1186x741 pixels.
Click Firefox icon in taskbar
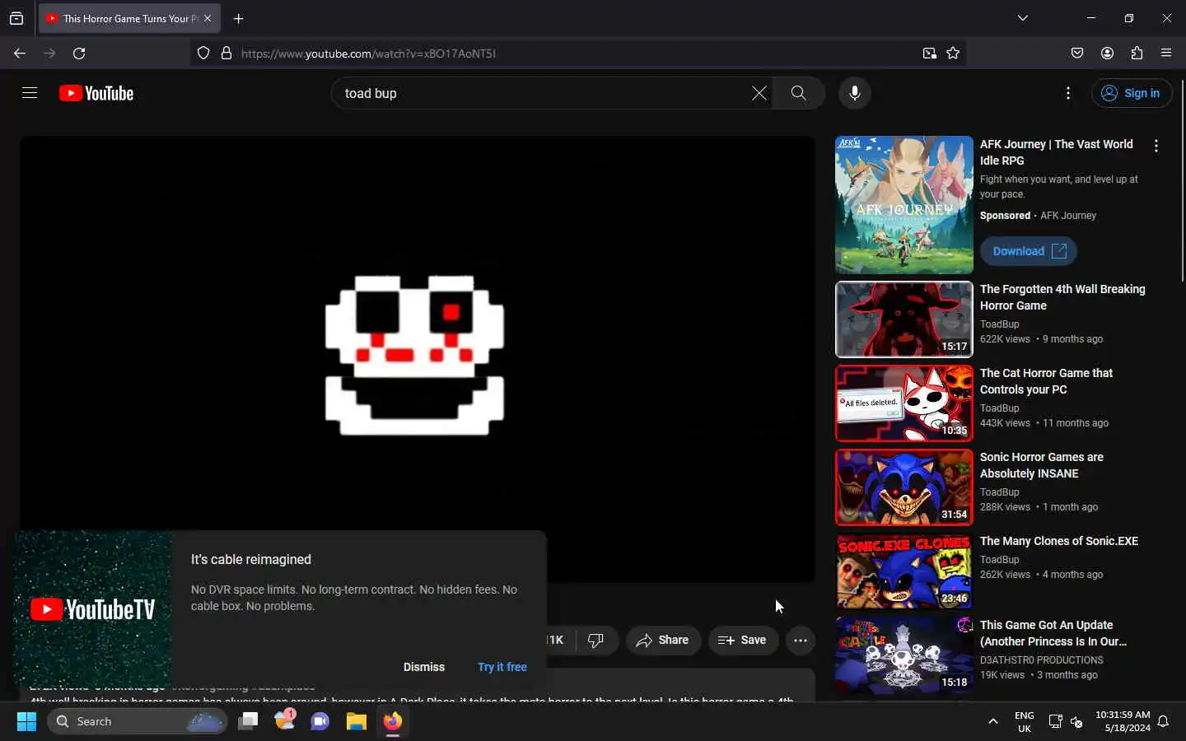click(x=392, y=721)
